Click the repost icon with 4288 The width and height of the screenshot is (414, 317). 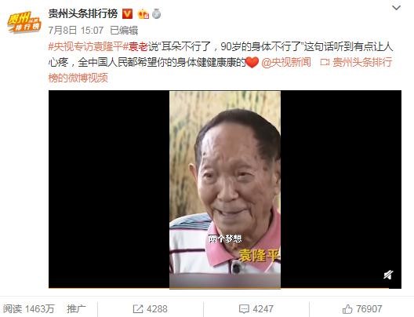coord(150,308)
